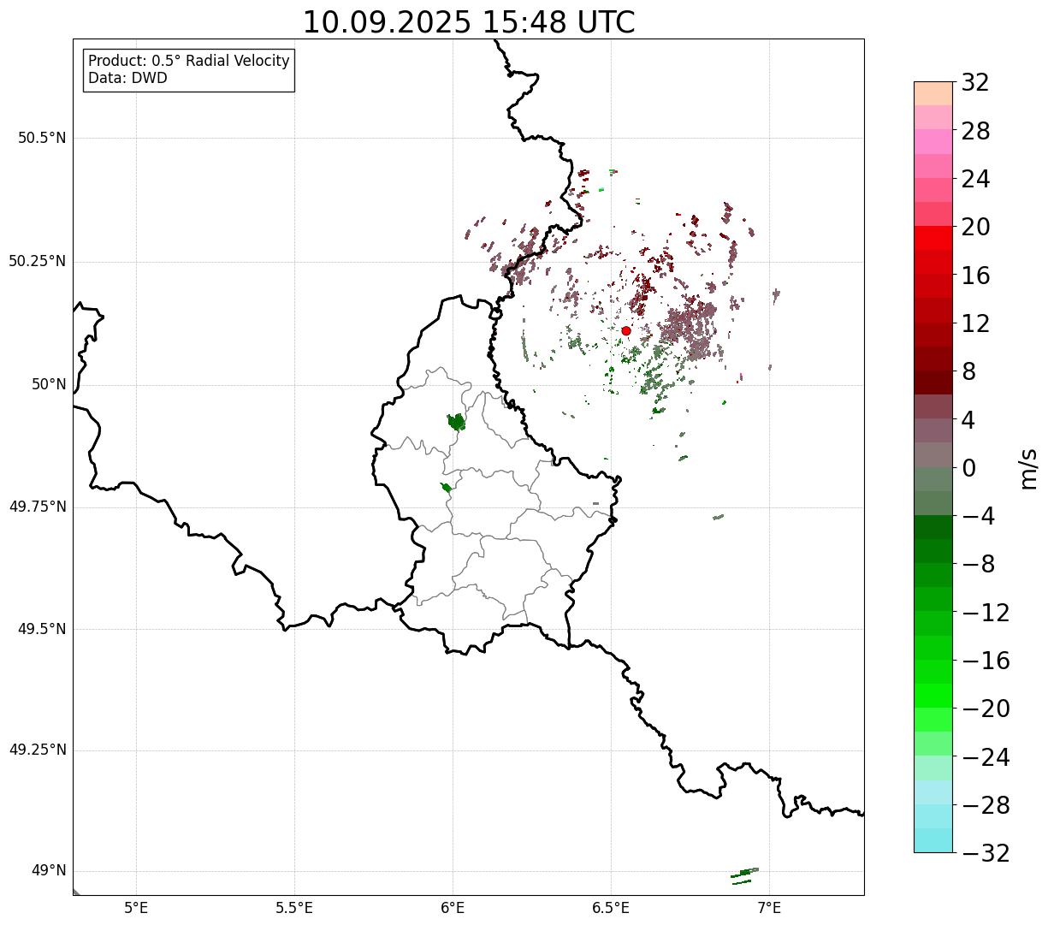Click the colorbar value −24
The width and height of the screenshot is (1048, 925).
pos(986,757)
